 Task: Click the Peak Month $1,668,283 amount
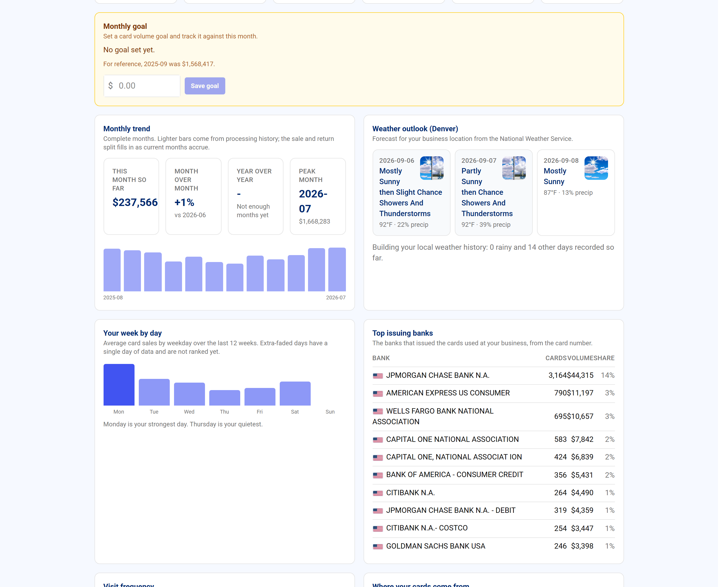click(314, 221)
